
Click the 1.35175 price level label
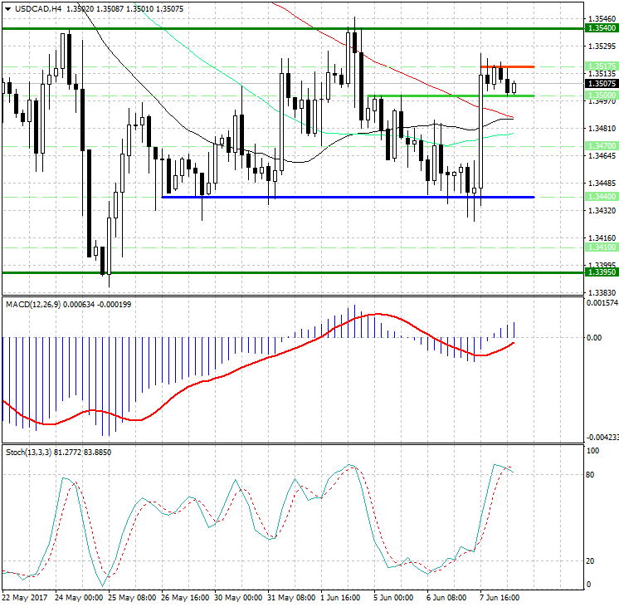pyautogui.click(x=601, y=66)
